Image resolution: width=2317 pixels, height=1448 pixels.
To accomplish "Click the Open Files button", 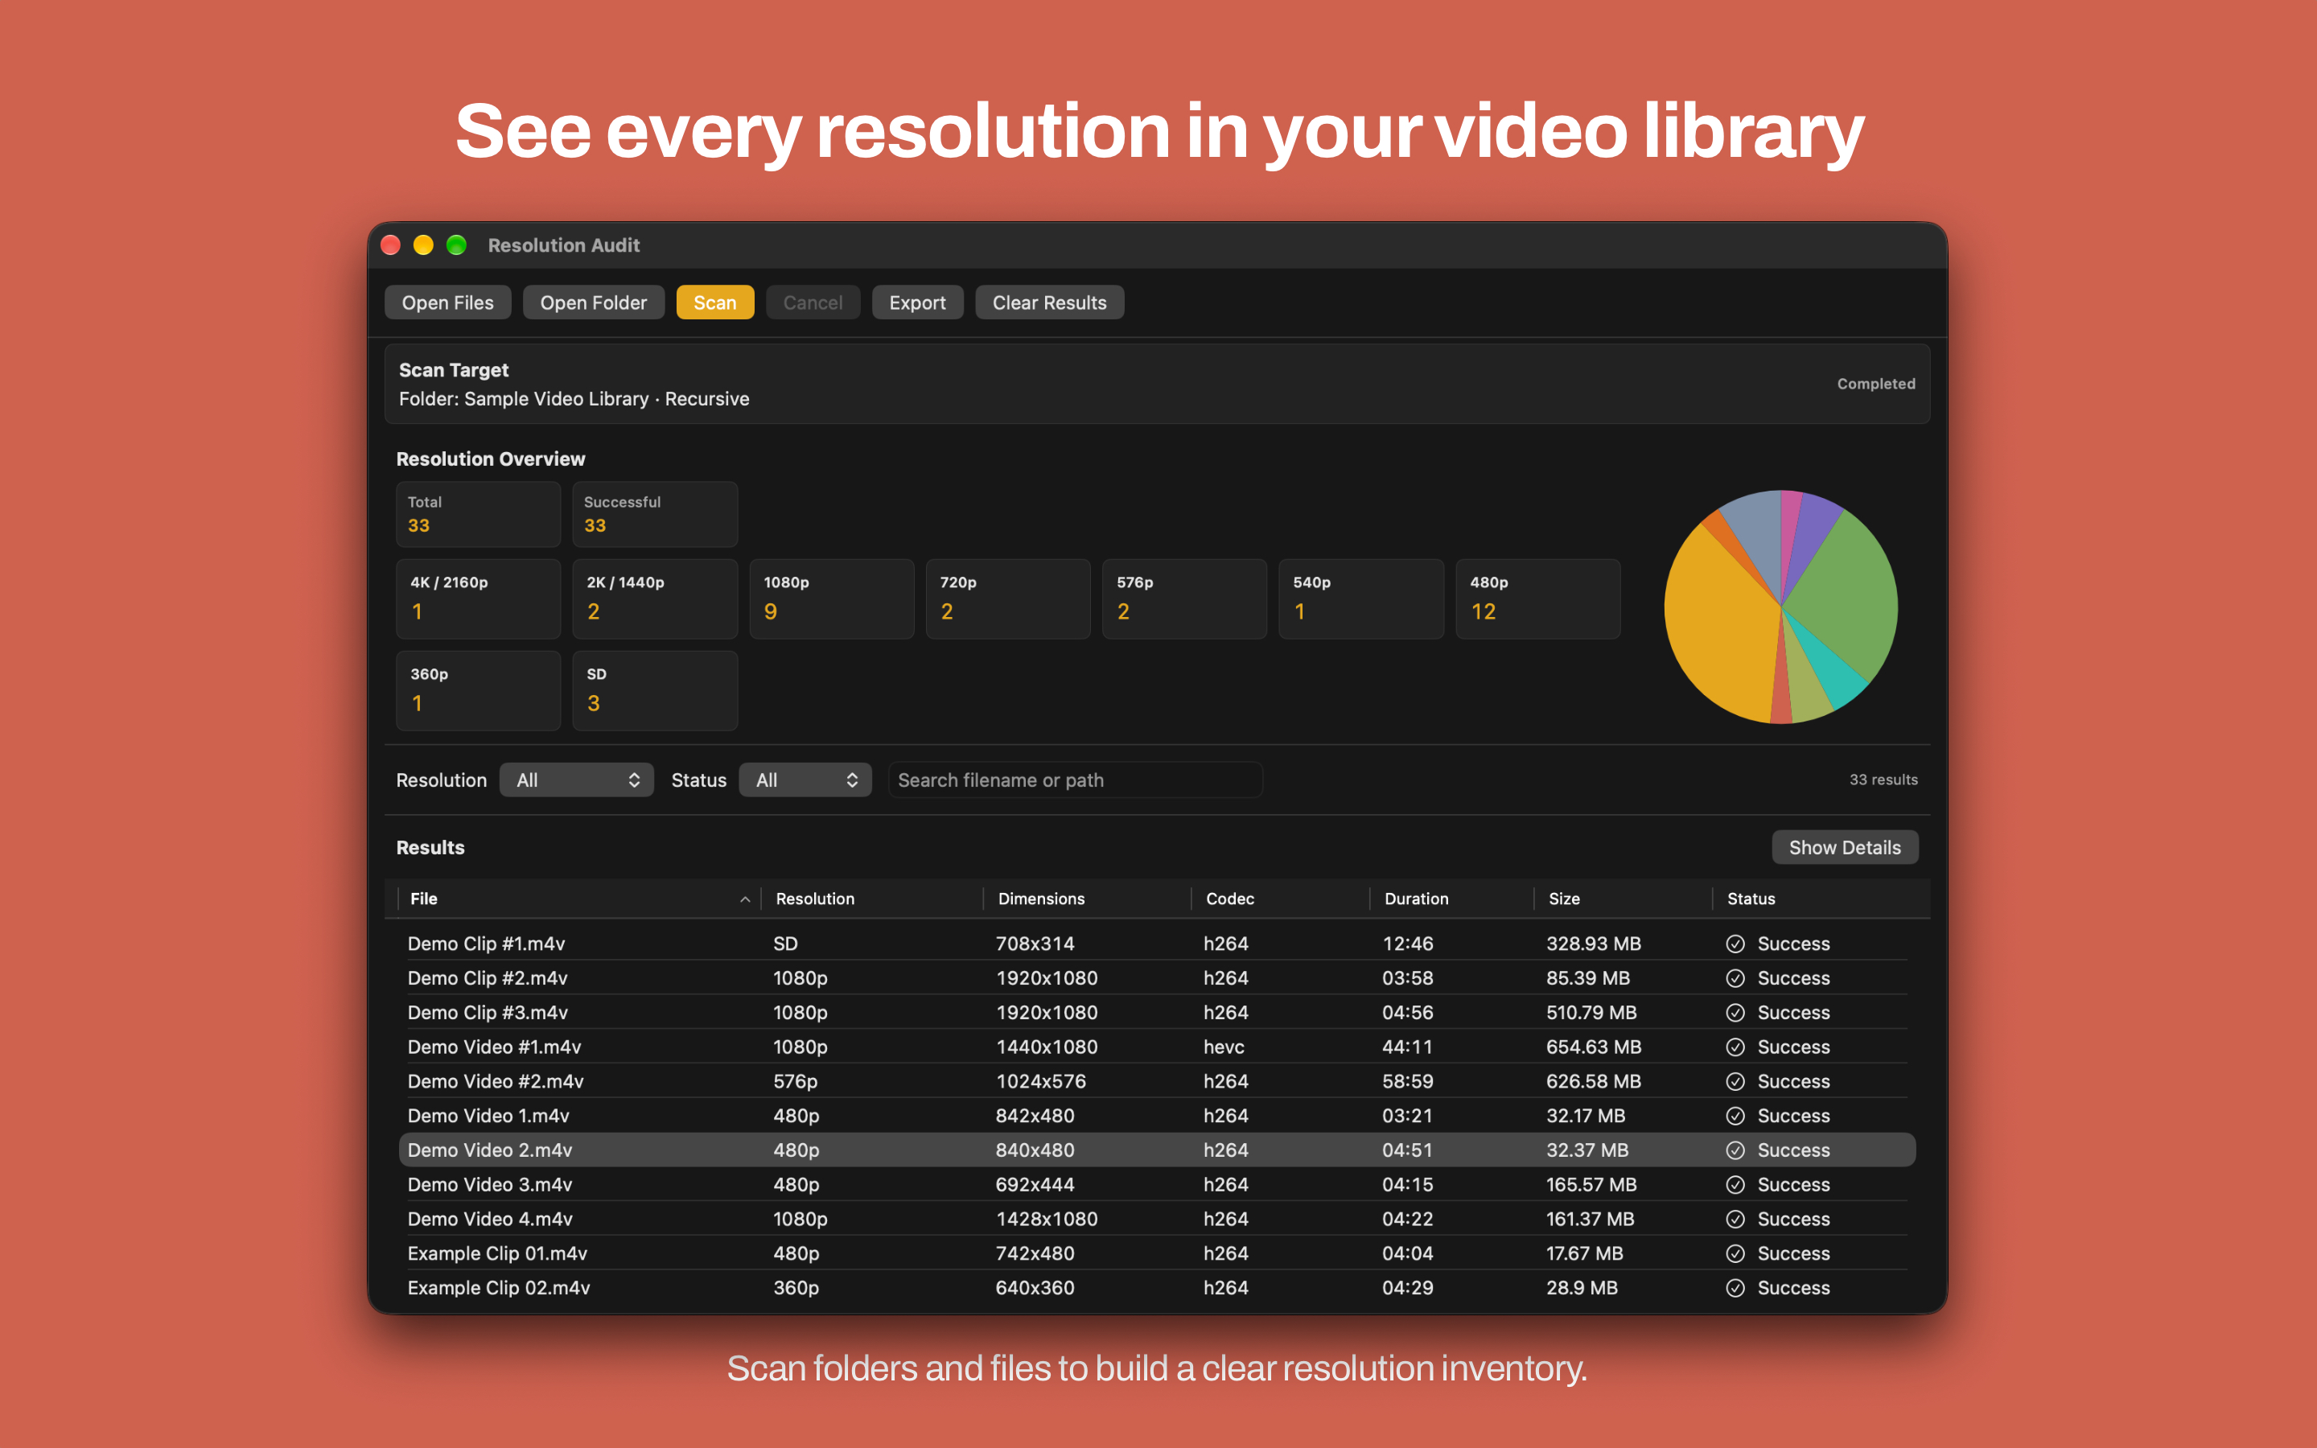I will click(447, 302).
